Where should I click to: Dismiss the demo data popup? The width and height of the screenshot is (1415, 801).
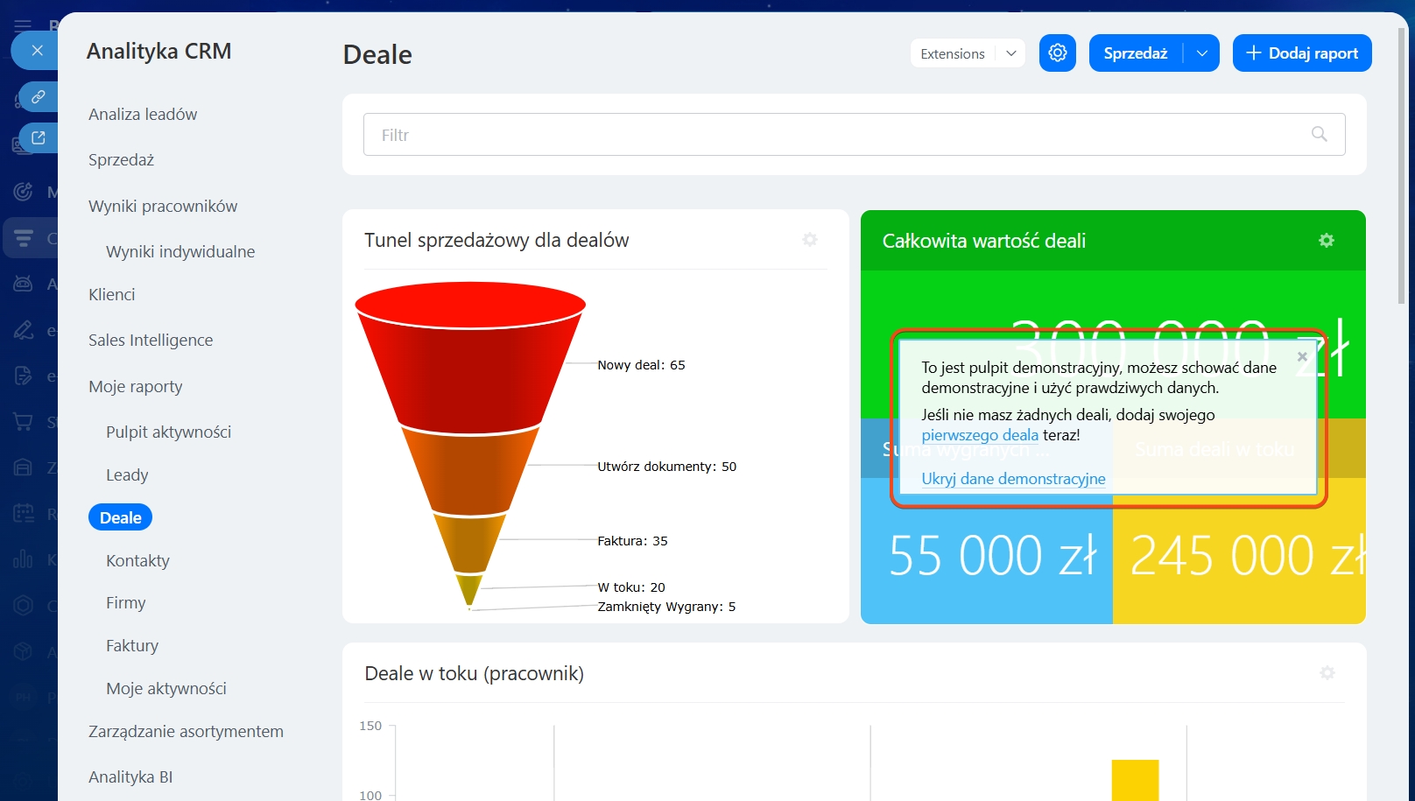1302,356
